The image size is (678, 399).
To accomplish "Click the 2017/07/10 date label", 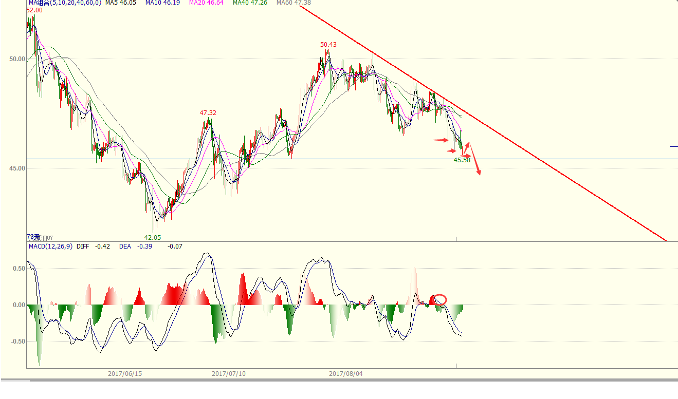I will [228, 374].
